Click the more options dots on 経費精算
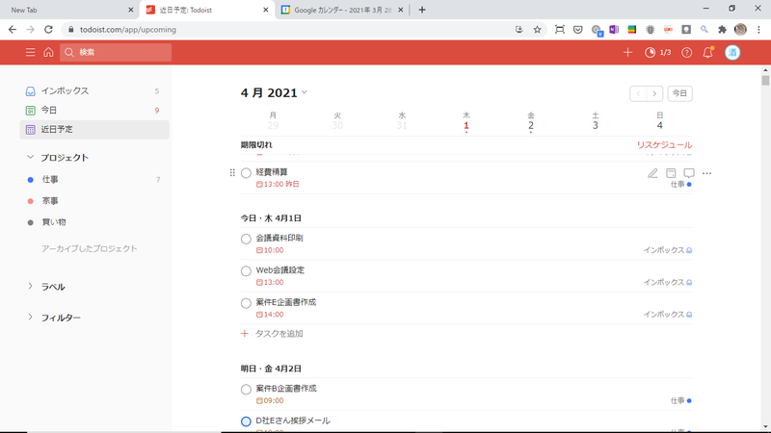This screenshot has height=433, width=771. point(707,173)
